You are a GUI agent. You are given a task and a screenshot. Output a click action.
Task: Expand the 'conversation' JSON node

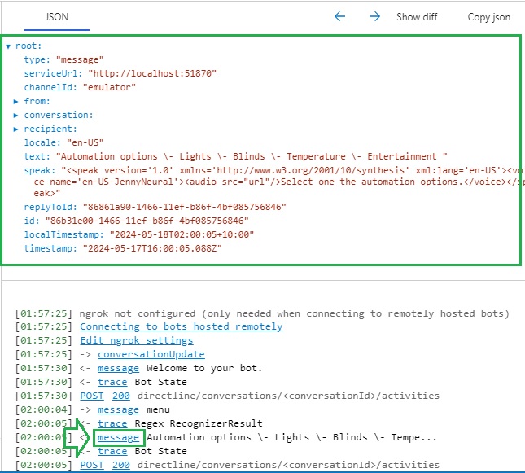pyautogui.click(x=16, y=116)
